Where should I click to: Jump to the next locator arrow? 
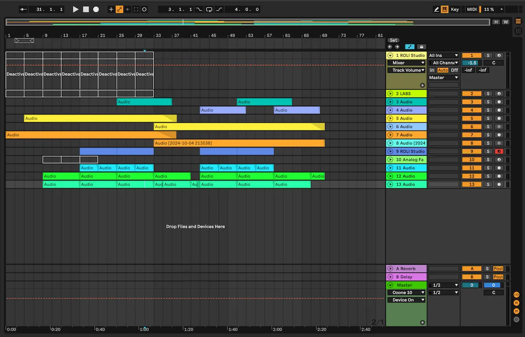click(397, 47)
